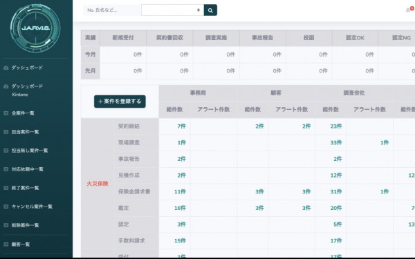This screenshot has width=415, height=259.
Task: Click the list icon beside 全案件一覧
Action: pos(6,113)
